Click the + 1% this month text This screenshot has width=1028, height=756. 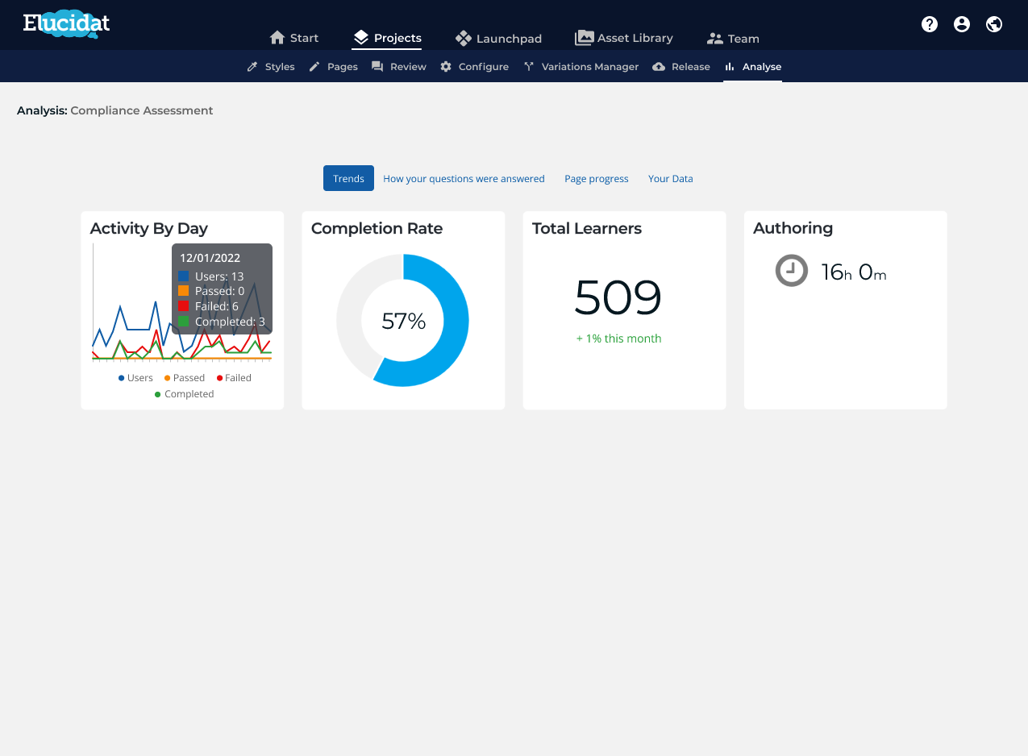point(618,339)
